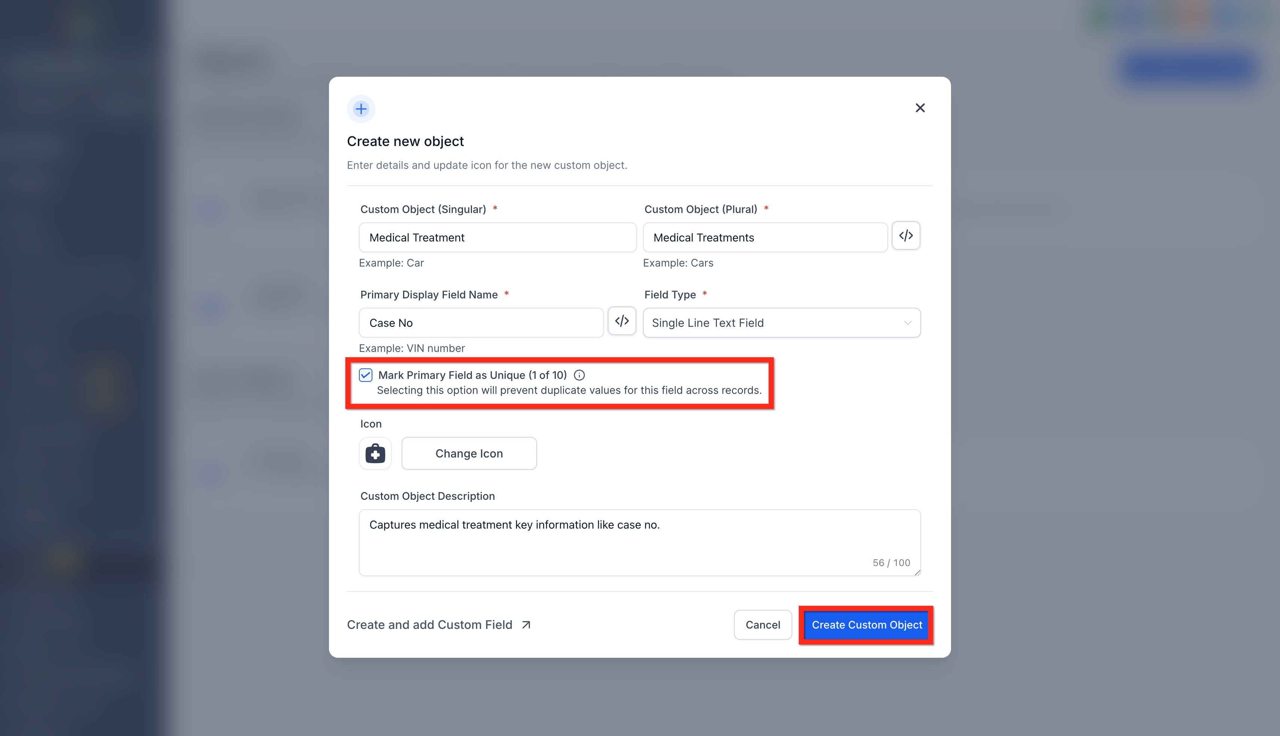Image resolution: width=1280 pixels, height=736 pixels.
Task: Open the Field Type dropdown
Action: click(x=781, y=322)
